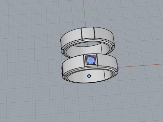
Task: Click the green Y-axis line
Action: (x=84, y=14)
